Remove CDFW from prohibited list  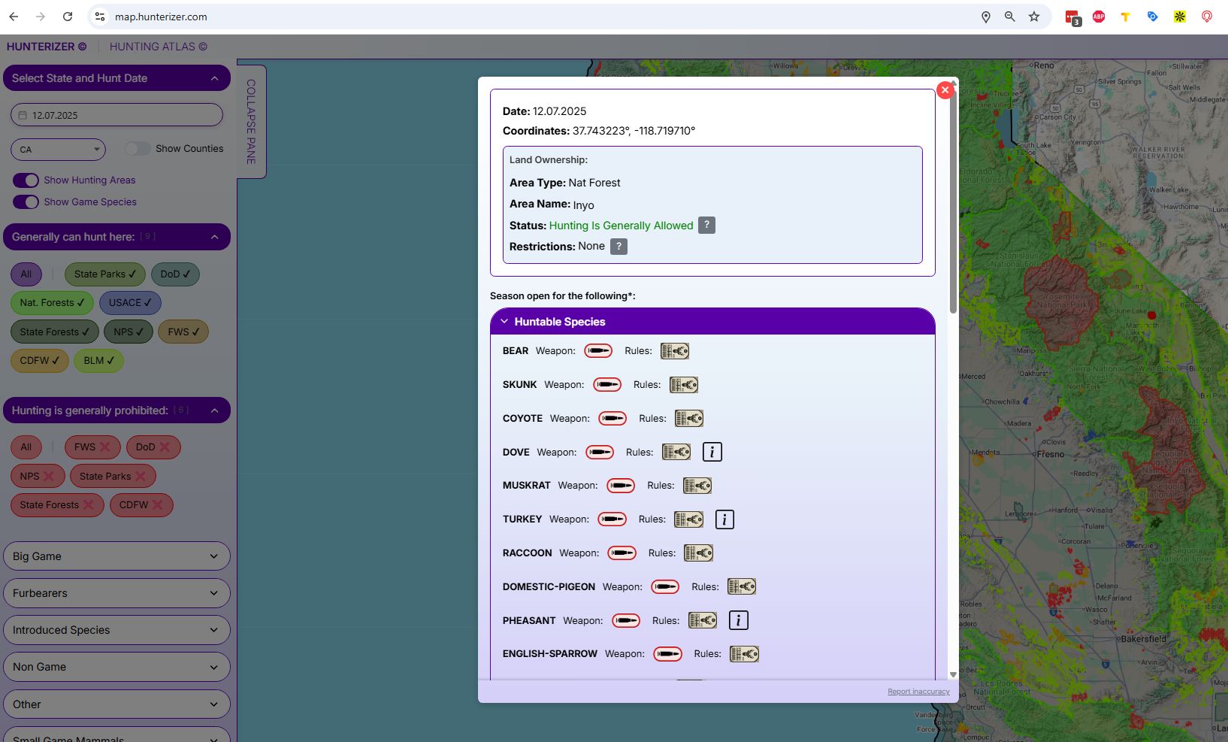click(x=156, y=504)
